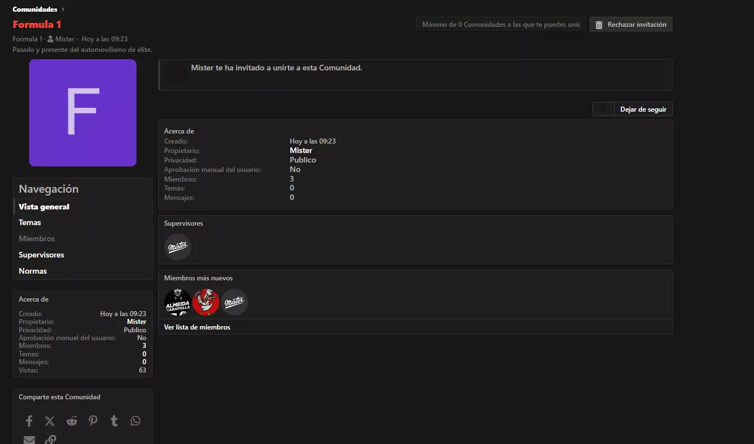This screenshot has height=444, width=754.
Task: Click the Hoy a las 09:23 timestamp beneath the title
Action: (105, 39)
